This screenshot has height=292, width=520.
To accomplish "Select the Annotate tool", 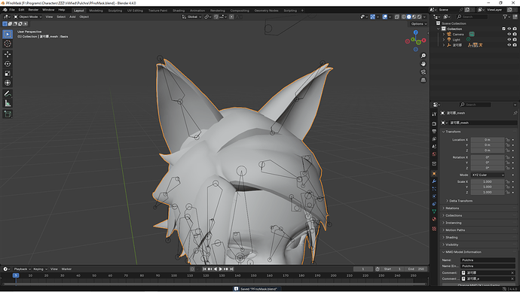I will click(8, 93).
